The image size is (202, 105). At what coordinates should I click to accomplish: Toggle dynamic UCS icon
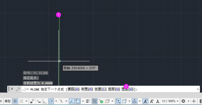118,101
